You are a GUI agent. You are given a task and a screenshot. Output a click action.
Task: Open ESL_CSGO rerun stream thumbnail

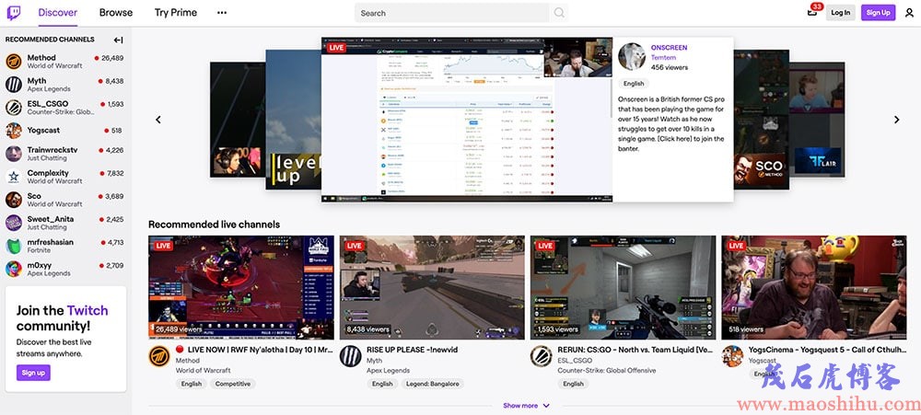coord(624,288)
